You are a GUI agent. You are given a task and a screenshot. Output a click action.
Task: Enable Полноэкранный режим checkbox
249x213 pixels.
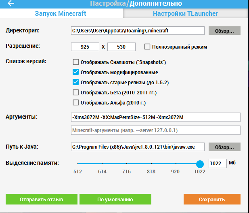coord(147,47)
